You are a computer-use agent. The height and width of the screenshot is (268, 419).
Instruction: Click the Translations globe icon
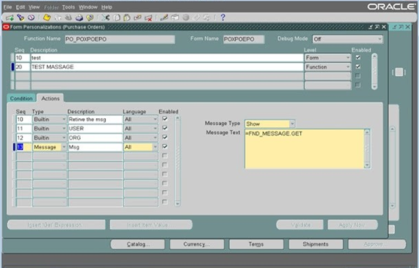186,18
